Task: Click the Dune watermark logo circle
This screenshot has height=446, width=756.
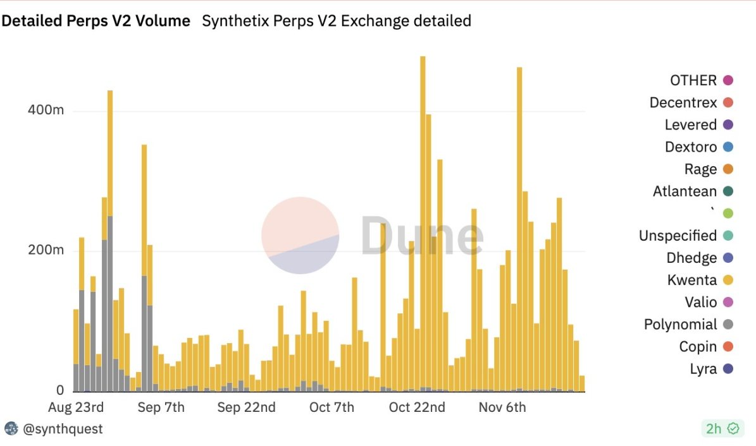Action: 300,236
